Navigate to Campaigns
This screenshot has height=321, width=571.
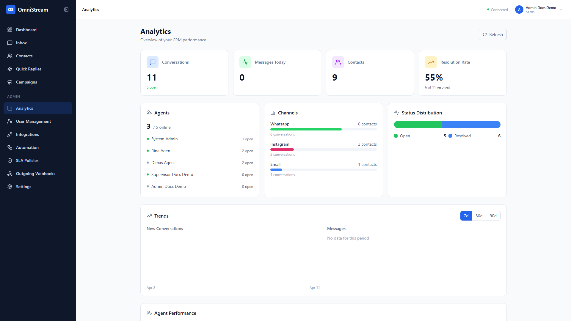(38, 82)
